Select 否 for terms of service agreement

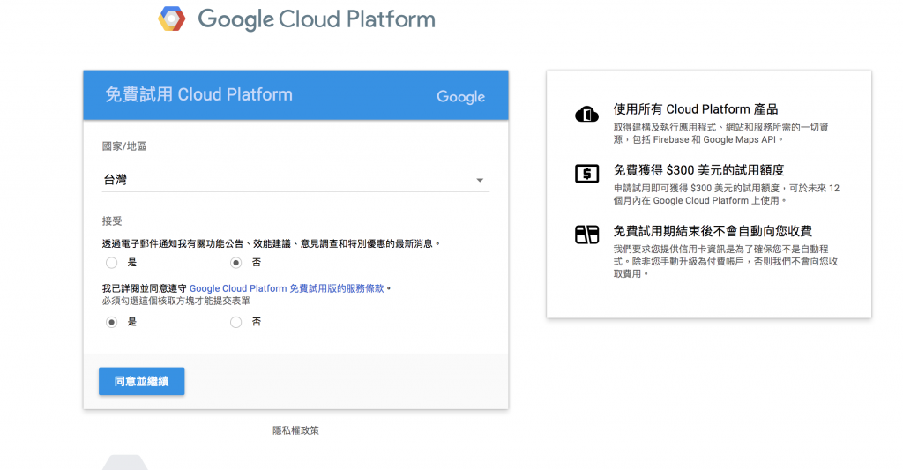[236, 322]
